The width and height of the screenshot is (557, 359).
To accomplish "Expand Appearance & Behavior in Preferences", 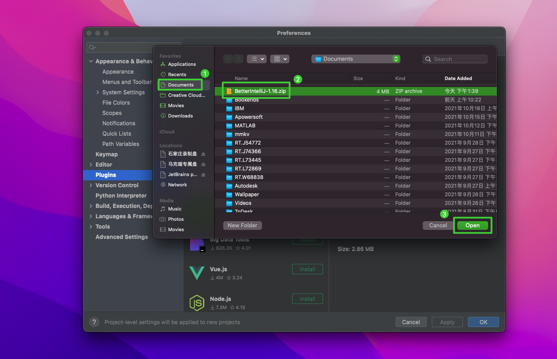I will point(91,62).
